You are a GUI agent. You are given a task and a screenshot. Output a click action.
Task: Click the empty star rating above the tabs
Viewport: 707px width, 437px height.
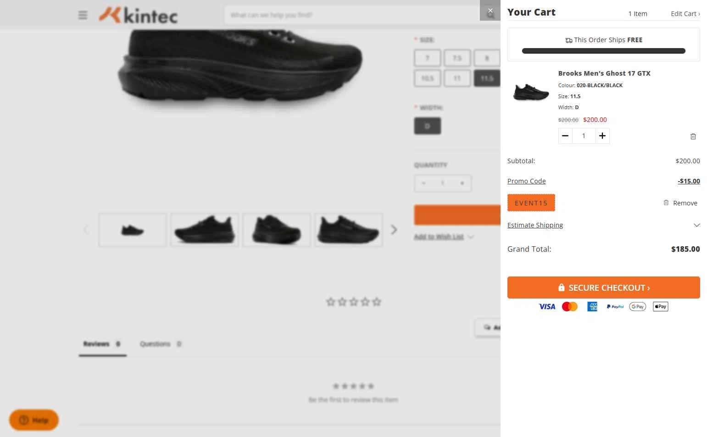pos(354,302)
